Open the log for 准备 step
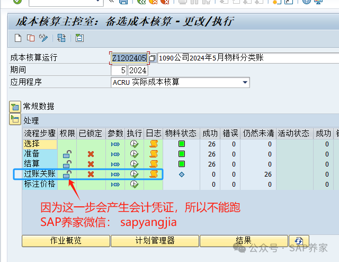This screenshot has width=339, height=262. pyautogui.click(x=154, y=154)
